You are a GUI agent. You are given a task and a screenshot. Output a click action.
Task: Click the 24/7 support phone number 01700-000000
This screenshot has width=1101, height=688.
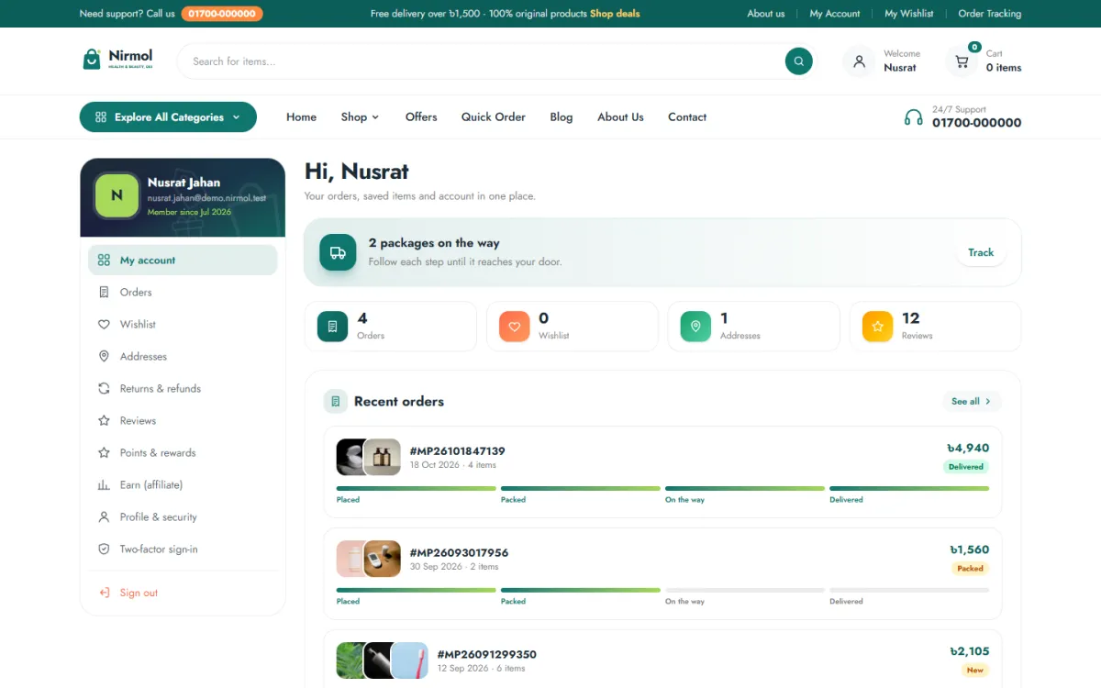point(976,123)
